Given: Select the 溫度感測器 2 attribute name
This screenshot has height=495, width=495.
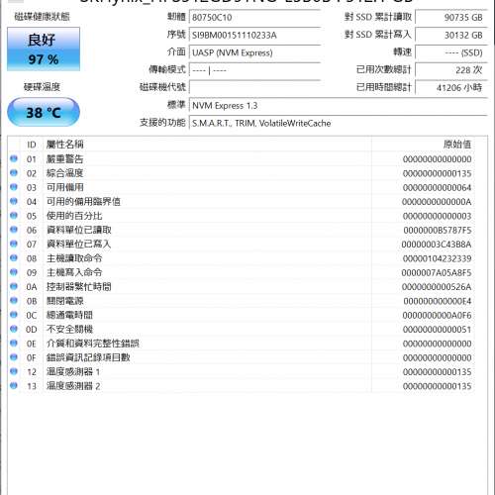Looking at the screenshot, I should (x=73, y=386).
